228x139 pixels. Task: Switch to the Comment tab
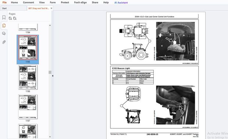29,3
